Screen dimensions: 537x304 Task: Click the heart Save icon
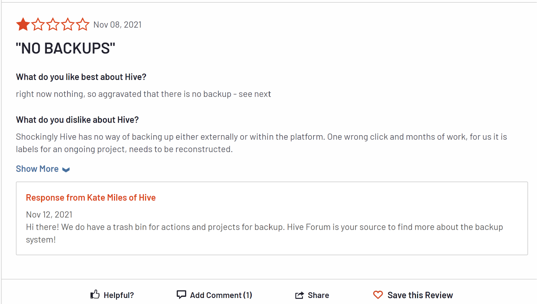378,295
